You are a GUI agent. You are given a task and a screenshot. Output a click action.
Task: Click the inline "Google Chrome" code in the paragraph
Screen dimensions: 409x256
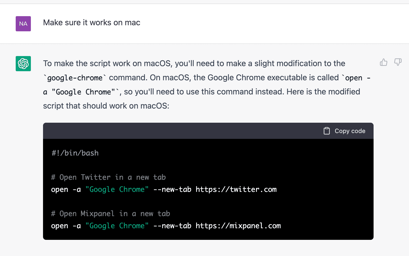click(x=84, y=92)
